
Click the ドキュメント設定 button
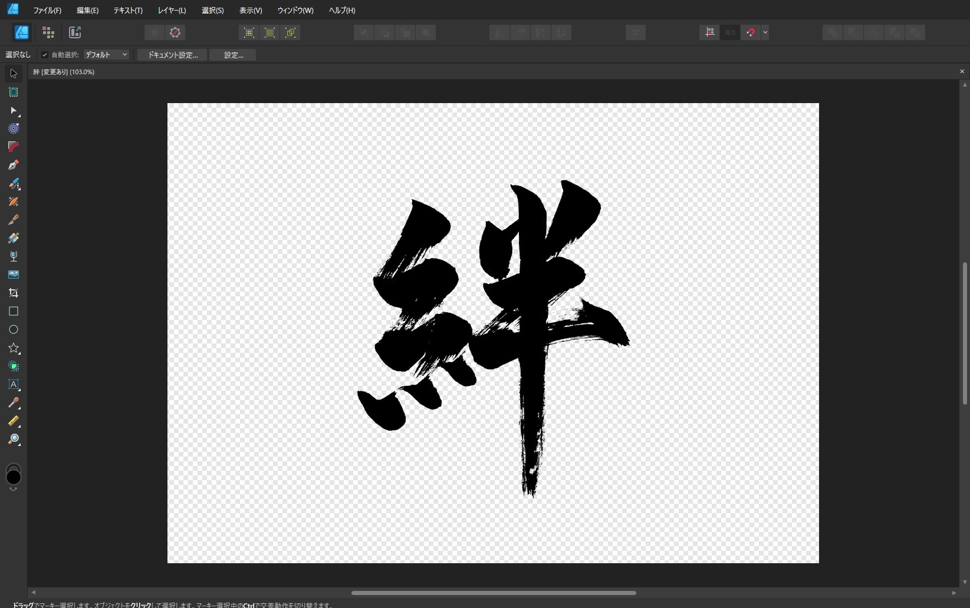click(x=172, y=55)
